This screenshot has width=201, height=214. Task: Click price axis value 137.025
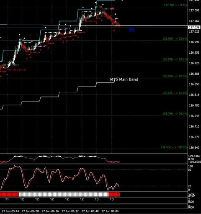coord(194,31)
